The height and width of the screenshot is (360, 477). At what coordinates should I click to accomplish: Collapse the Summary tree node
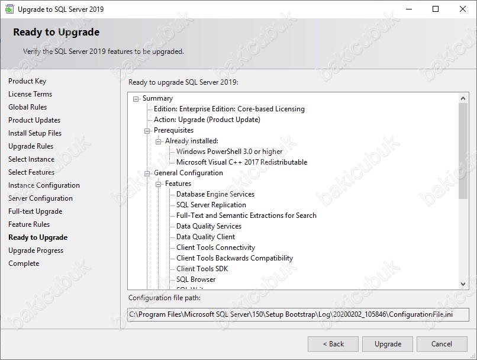(x=136, y=99)
